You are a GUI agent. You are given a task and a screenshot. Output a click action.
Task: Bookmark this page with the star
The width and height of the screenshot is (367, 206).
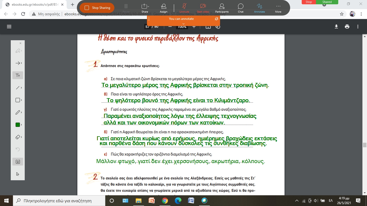point(342,14)
